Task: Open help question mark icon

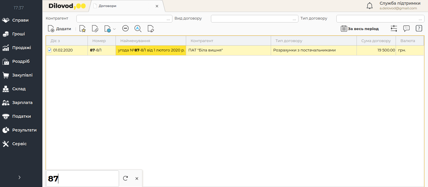Action: pyautogui.click(x=419, y=28)
